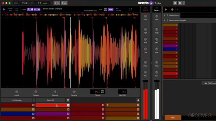Image resolution: width=216 pixels, height=121 pixels.
Task: Click the shield icon in top bar
Action: coord(180,3)
